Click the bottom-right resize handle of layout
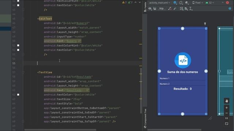This screenshot has height=131, width=234. point(206,114)
